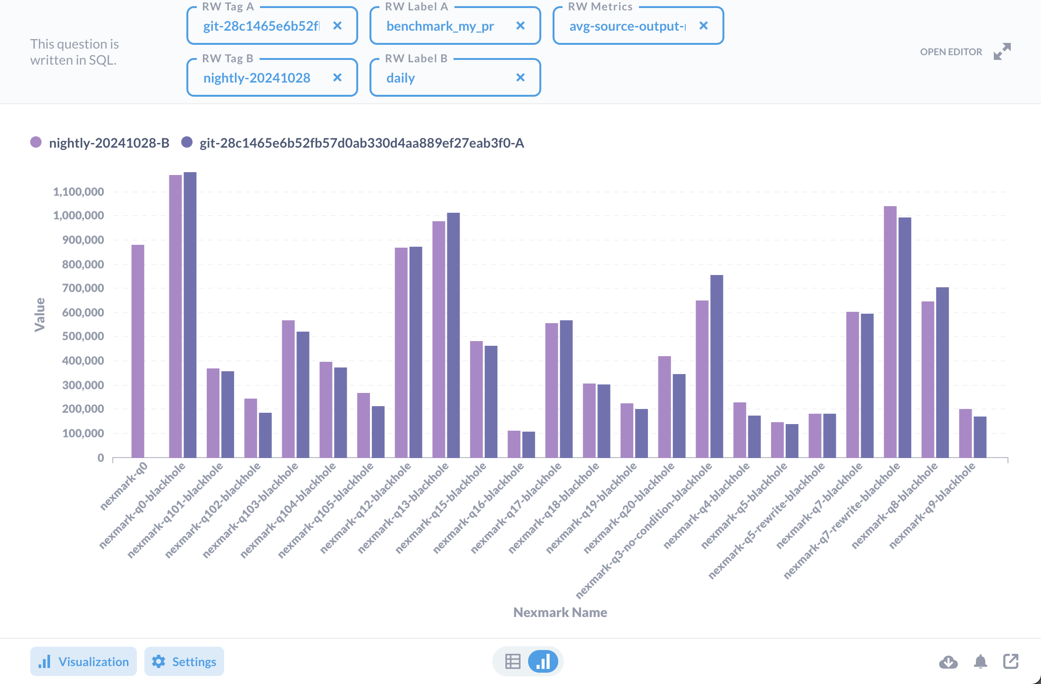Select the nexmark-q7-blackhole nightly bar
Screen dimensions: 1041x684
(x=853, y=384)
